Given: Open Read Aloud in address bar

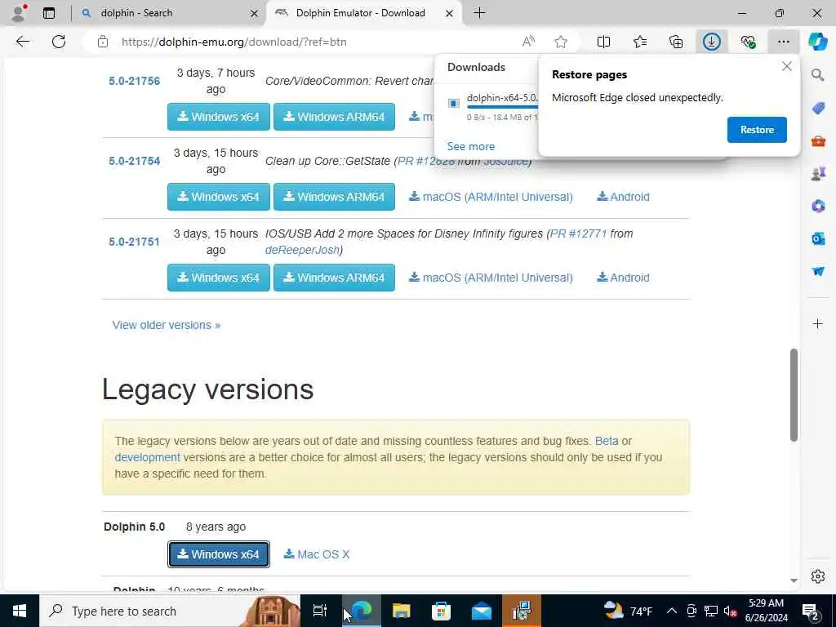Looking at the screenshot, I should pyautogui.click(x=528, y=42).
